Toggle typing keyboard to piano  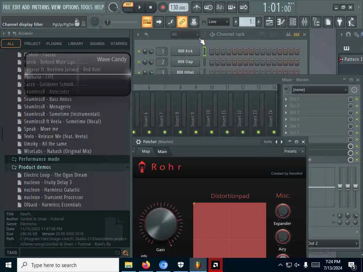coord(147,22)
